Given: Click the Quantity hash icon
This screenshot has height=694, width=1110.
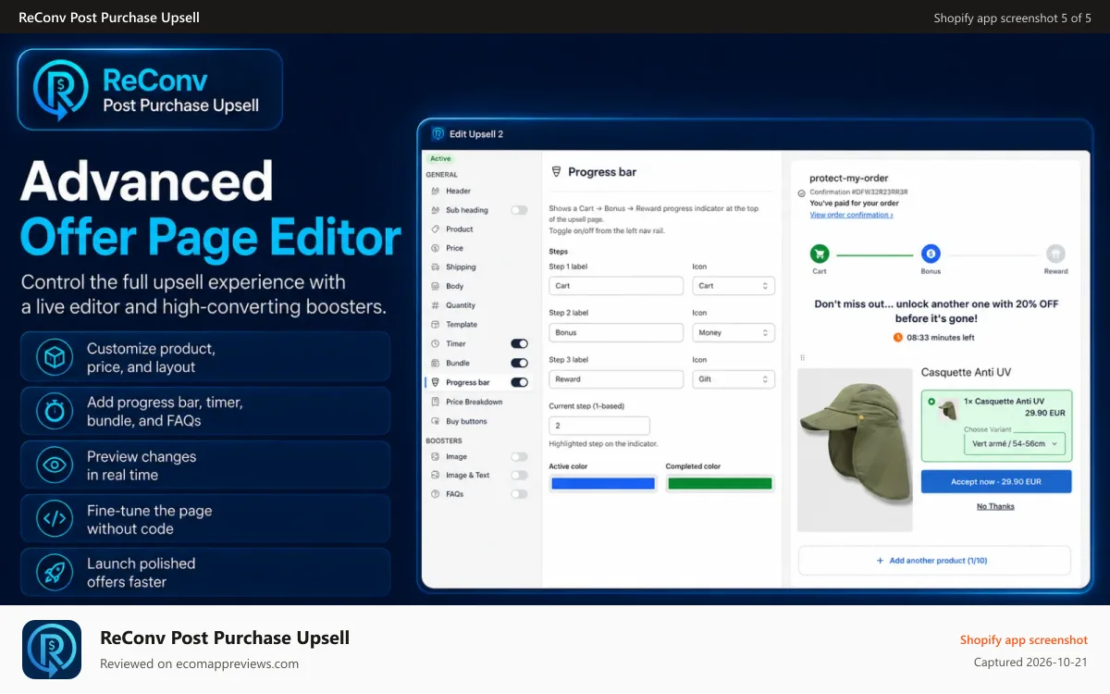Looking at the screenshot, I should click(435, 305).
